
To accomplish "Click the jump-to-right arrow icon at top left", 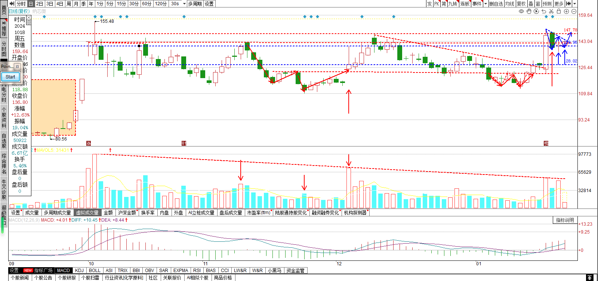I will click(12, 3).
